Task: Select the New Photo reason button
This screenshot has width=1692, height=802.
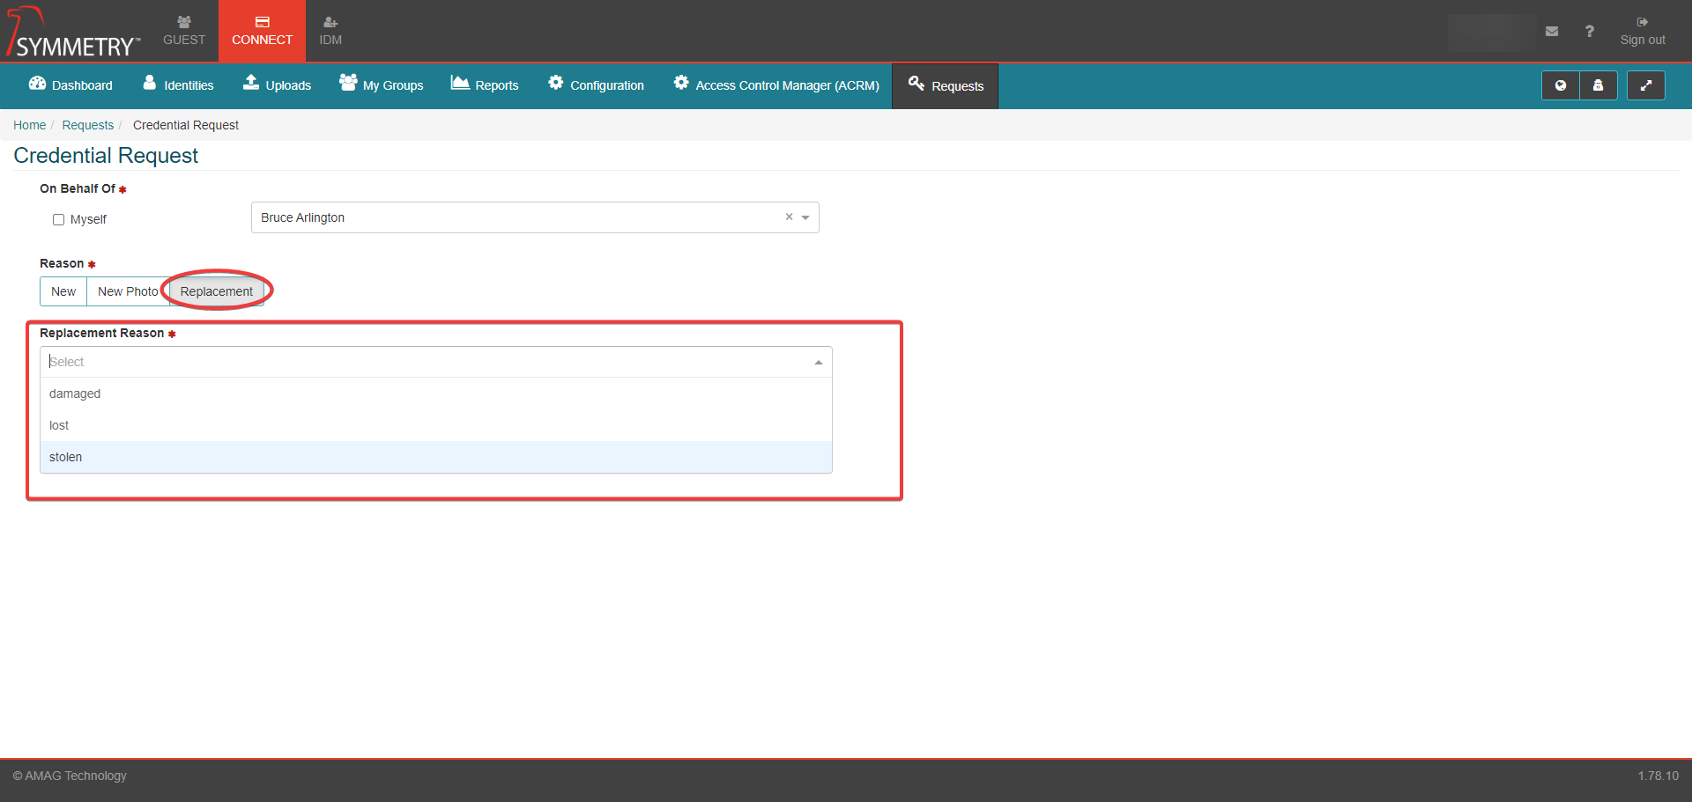Action: [x=128, y=291]
